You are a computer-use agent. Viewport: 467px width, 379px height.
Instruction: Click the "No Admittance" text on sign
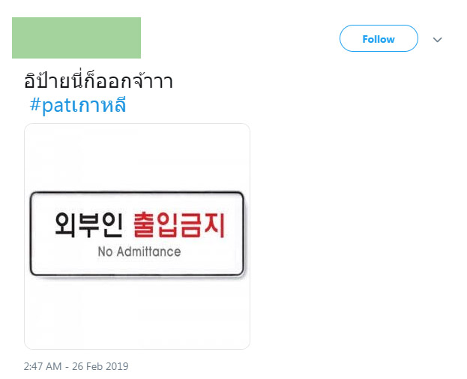click(139, 251)
